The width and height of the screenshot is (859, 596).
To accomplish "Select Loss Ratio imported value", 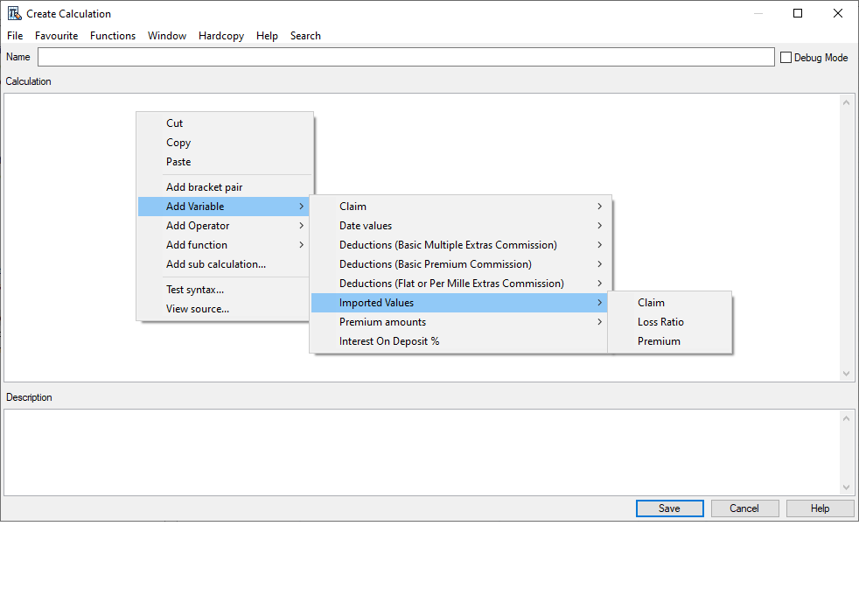I will pos(660,322).
